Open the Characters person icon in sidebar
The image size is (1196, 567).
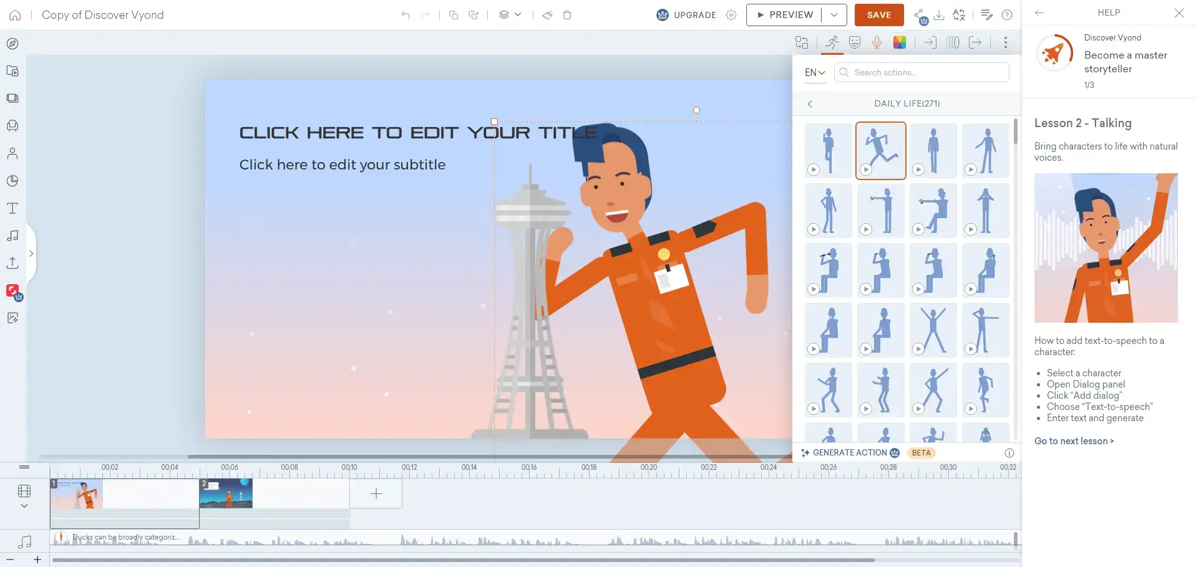(x=12, y=153)
